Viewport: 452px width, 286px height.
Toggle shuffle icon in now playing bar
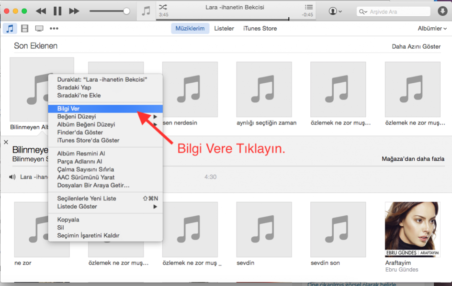tap(163, 7)
